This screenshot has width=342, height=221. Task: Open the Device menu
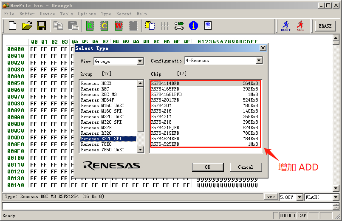coord(47,14)
